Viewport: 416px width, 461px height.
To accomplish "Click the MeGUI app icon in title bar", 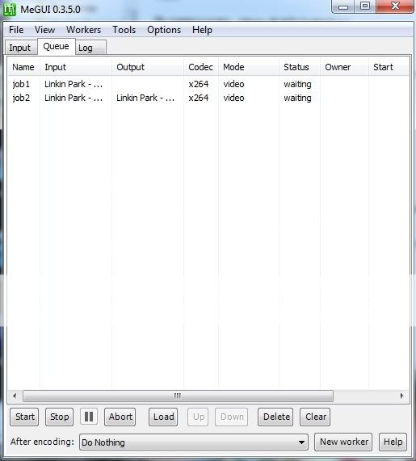I will tap(9, 10).
